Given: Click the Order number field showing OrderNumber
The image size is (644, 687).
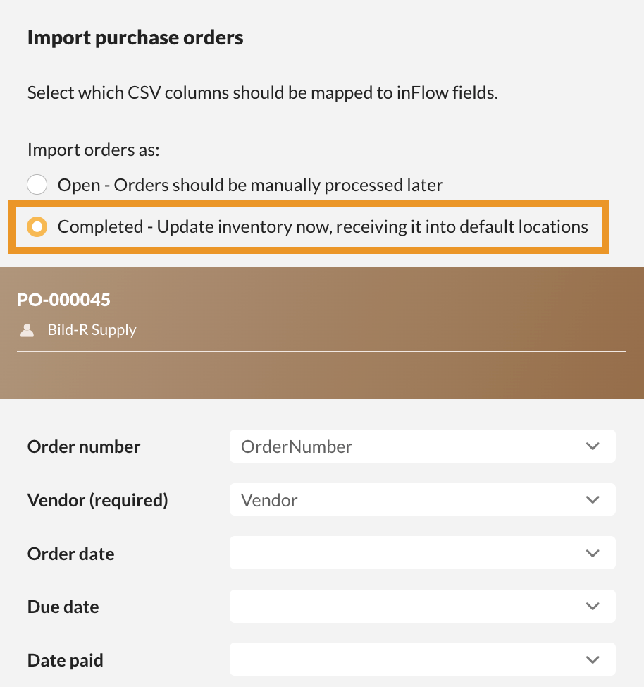Looking at the screenshot, I should [x=423, y=446].
